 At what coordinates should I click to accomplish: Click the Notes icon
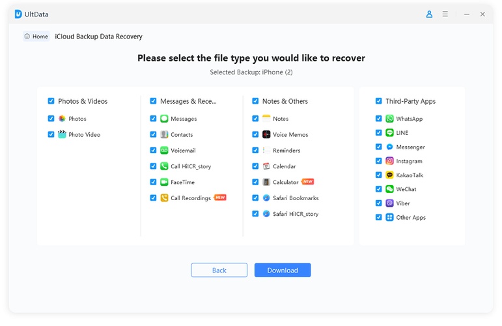coord(266,119)
